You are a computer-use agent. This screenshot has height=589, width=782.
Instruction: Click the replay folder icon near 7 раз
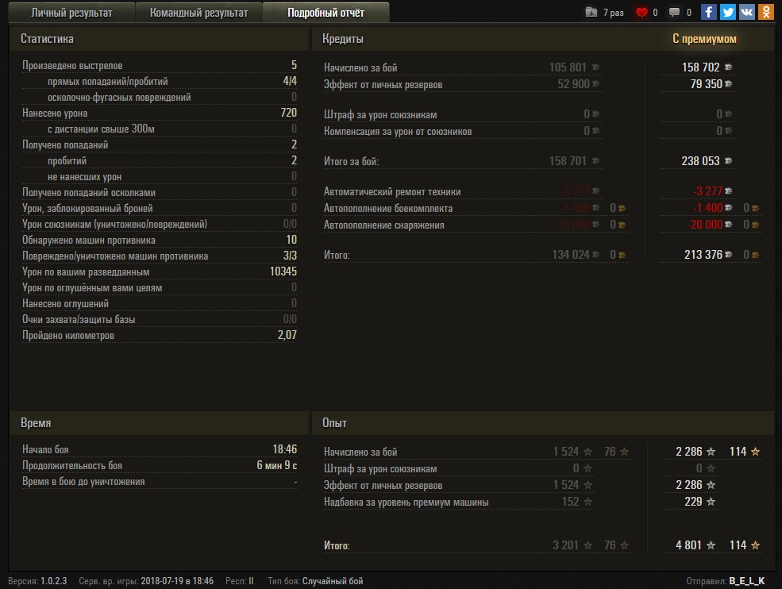pyautogui.click(x=591, y=12)
